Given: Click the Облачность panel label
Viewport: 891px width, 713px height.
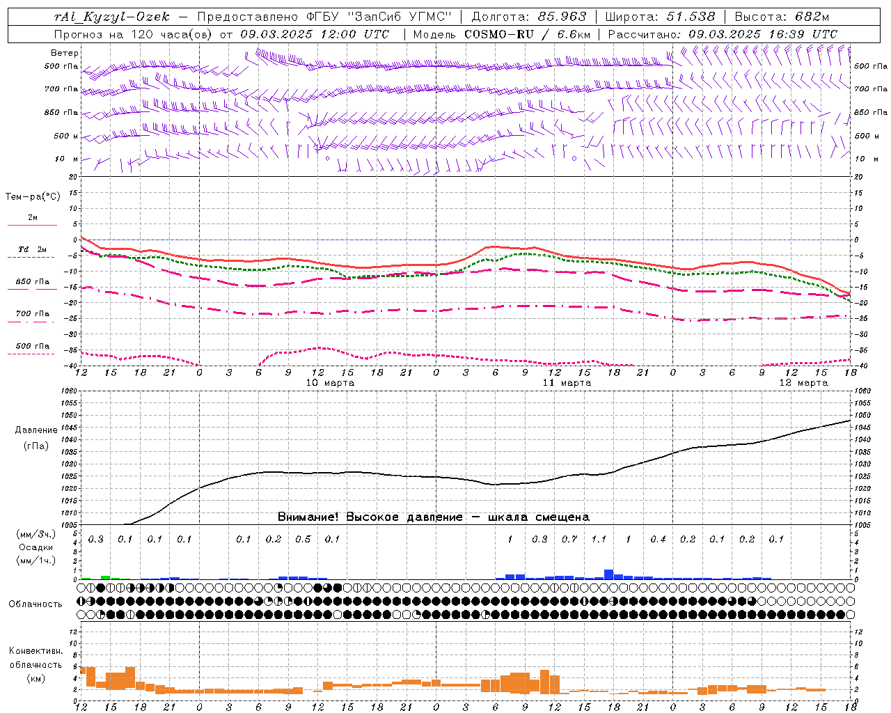Looking at the screenshot, I should [36, 604].
